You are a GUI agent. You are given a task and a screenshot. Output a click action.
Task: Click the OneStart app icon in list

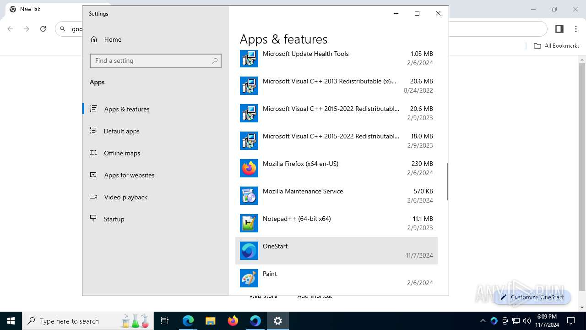tap(249, 251)
